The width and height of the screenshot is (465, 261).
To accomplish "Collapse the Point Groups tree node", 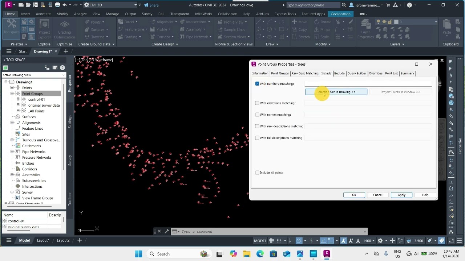I will point(12,94).
